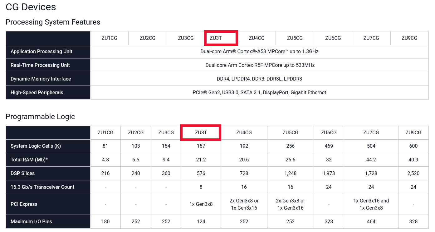Select ZU6CG header in Programmable Logic table
Image resolution: width=435 pixels, height=232 pixels.
pyautogui.click(x=329, y=132)
